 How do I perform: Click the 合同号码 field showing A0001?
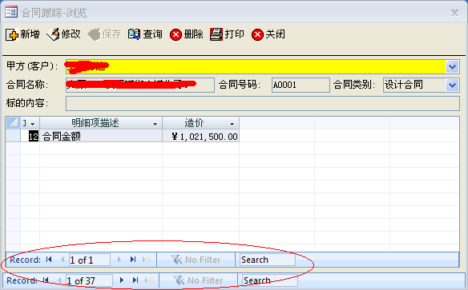tap(301, 85)
